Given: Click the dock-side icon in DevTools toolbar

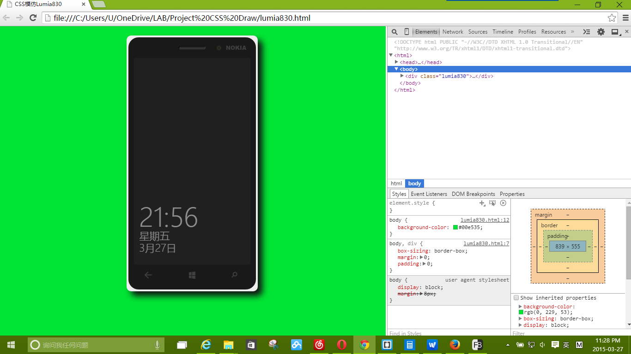Looking at the screenshot, I should [x=615, y=32].
